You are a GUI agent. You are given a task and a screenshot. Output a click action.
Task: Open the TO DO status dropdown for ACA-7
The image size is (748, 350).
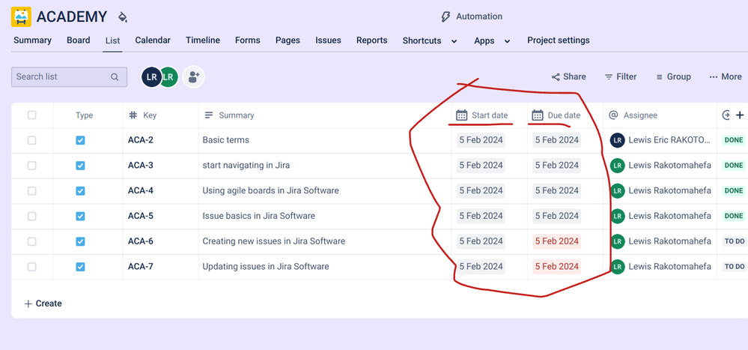[x=735, y=267]
